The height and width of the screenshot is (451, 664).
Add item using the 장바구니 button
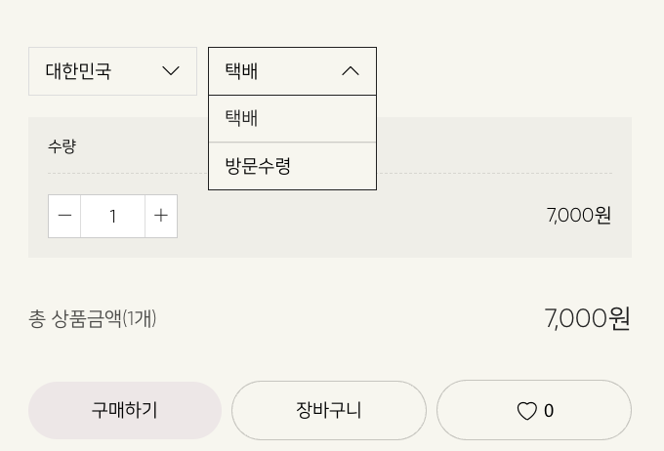(x=329, y=411)
